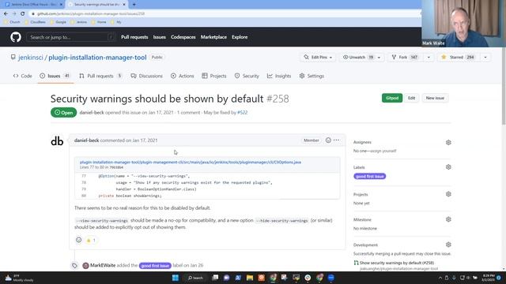This screenshot has width=506, height=284.
Task: Open the comment's three-dot options menu
Action: click(x=337, y=140)
